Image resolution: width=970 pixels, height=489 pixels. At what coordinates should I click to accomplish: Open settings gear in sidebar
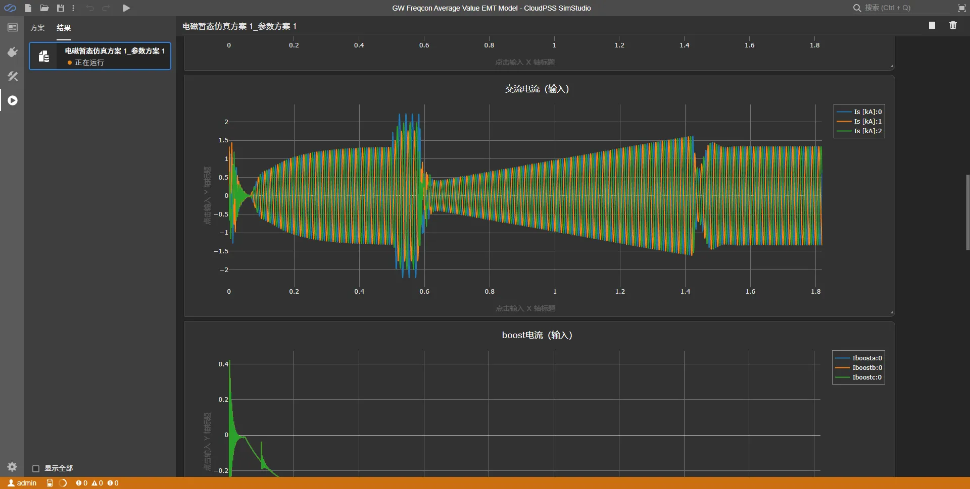point(13,466)
